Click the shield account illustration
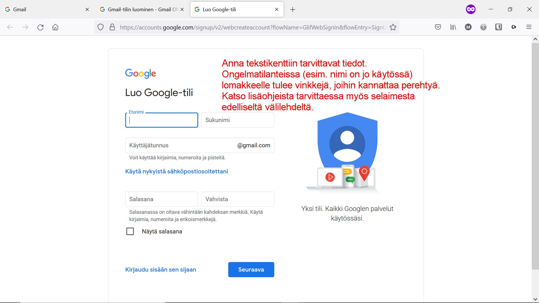This screenshot has height=303, width=539. [x=344, y=153]
